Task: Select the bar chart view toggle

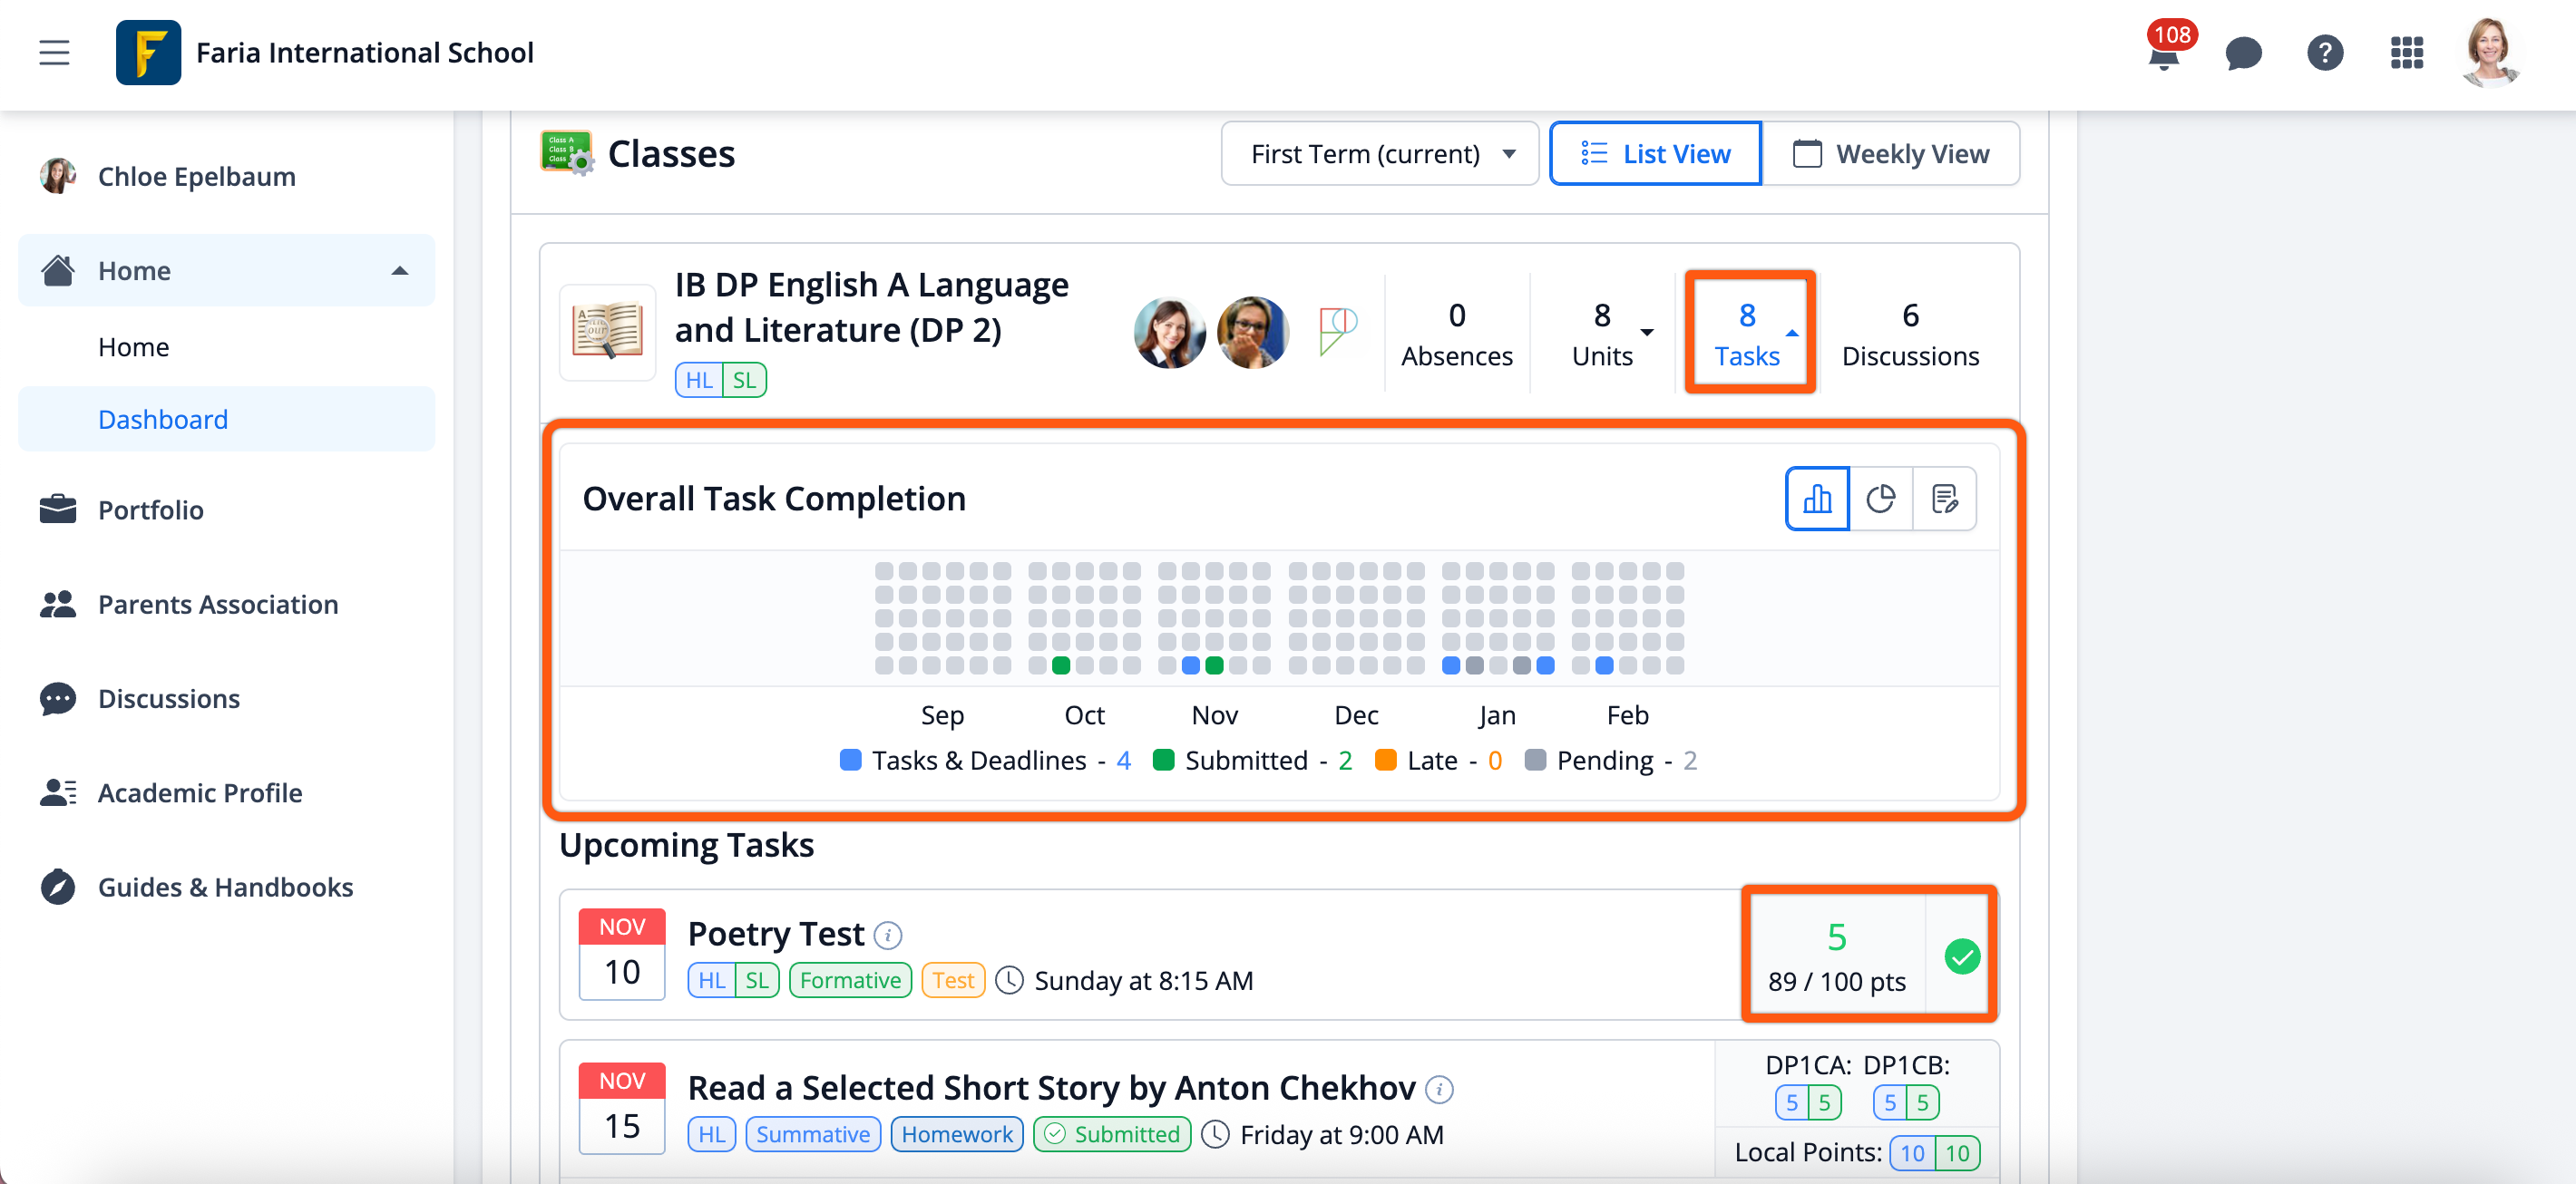Action: 1817,499
